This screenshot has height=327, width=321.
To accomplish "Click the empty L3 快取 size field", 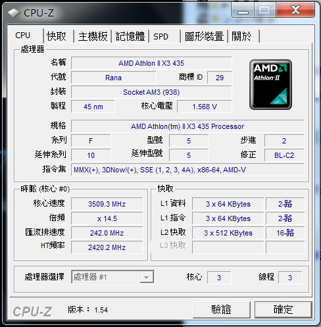I will click(x=228, y=247).
